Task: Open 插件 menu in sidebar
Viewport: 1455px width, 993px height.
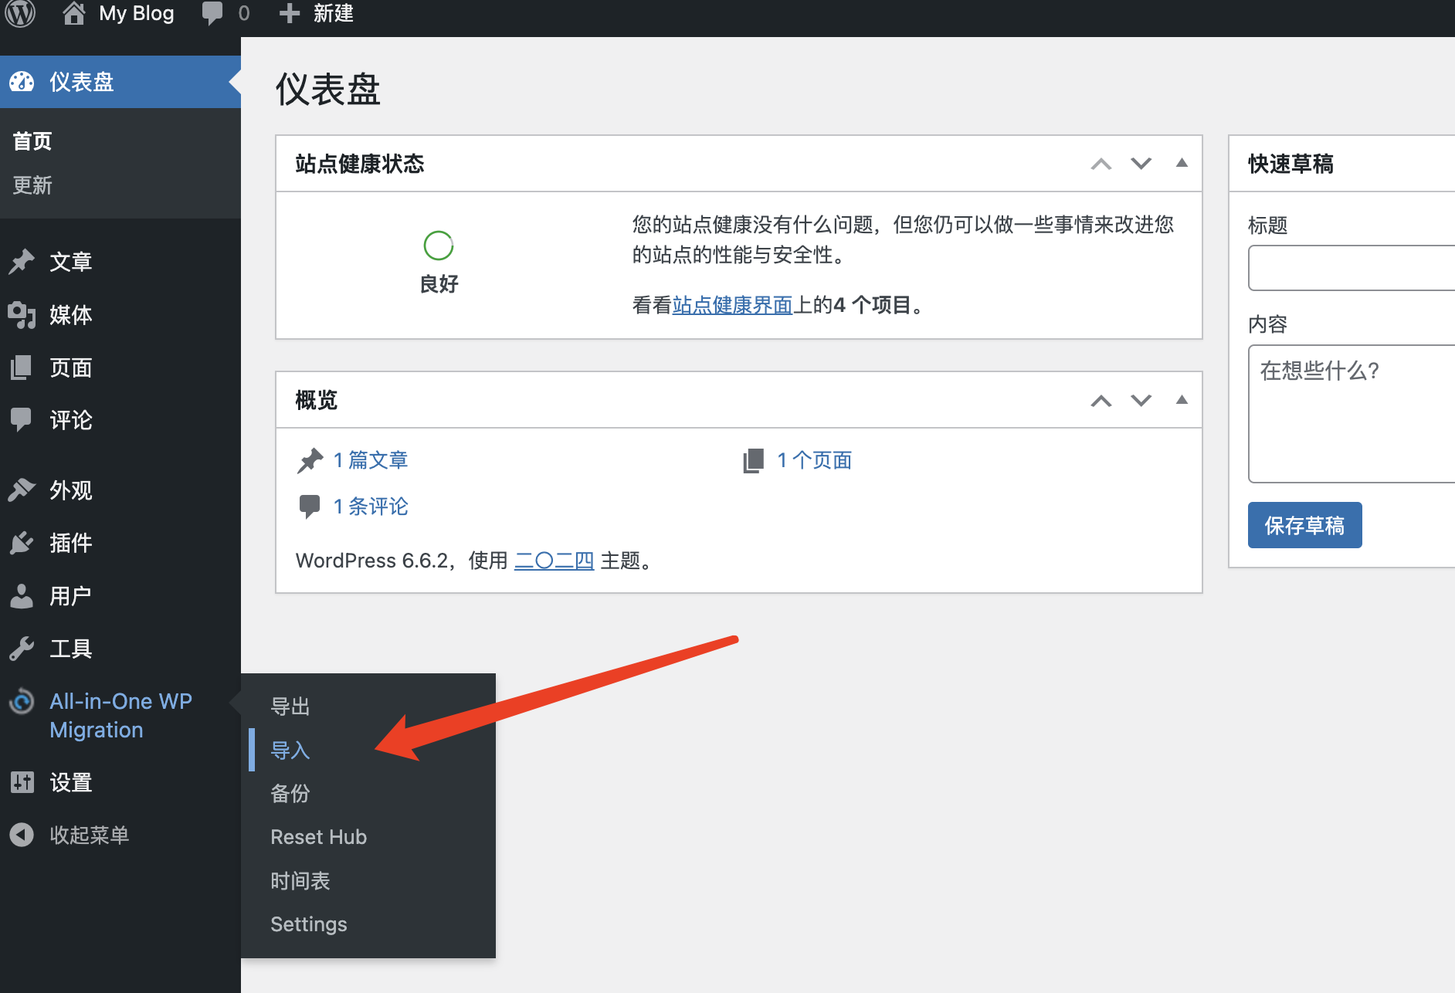Action: point(120,543)
